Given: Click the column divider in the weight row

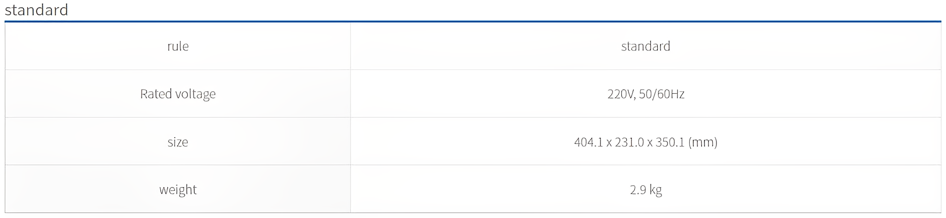Looking at the screenshot, I should click(351, 190).
